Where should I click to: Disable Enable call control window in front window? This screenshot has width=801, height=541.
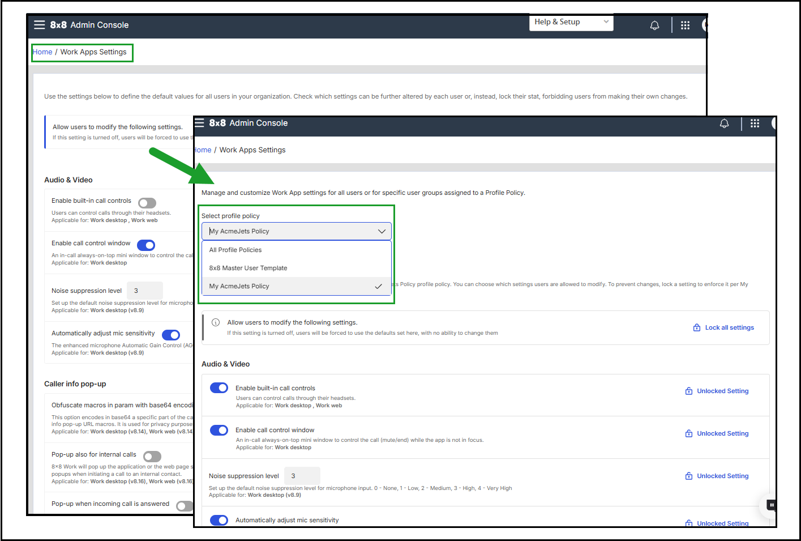click(x=219, y=431)
